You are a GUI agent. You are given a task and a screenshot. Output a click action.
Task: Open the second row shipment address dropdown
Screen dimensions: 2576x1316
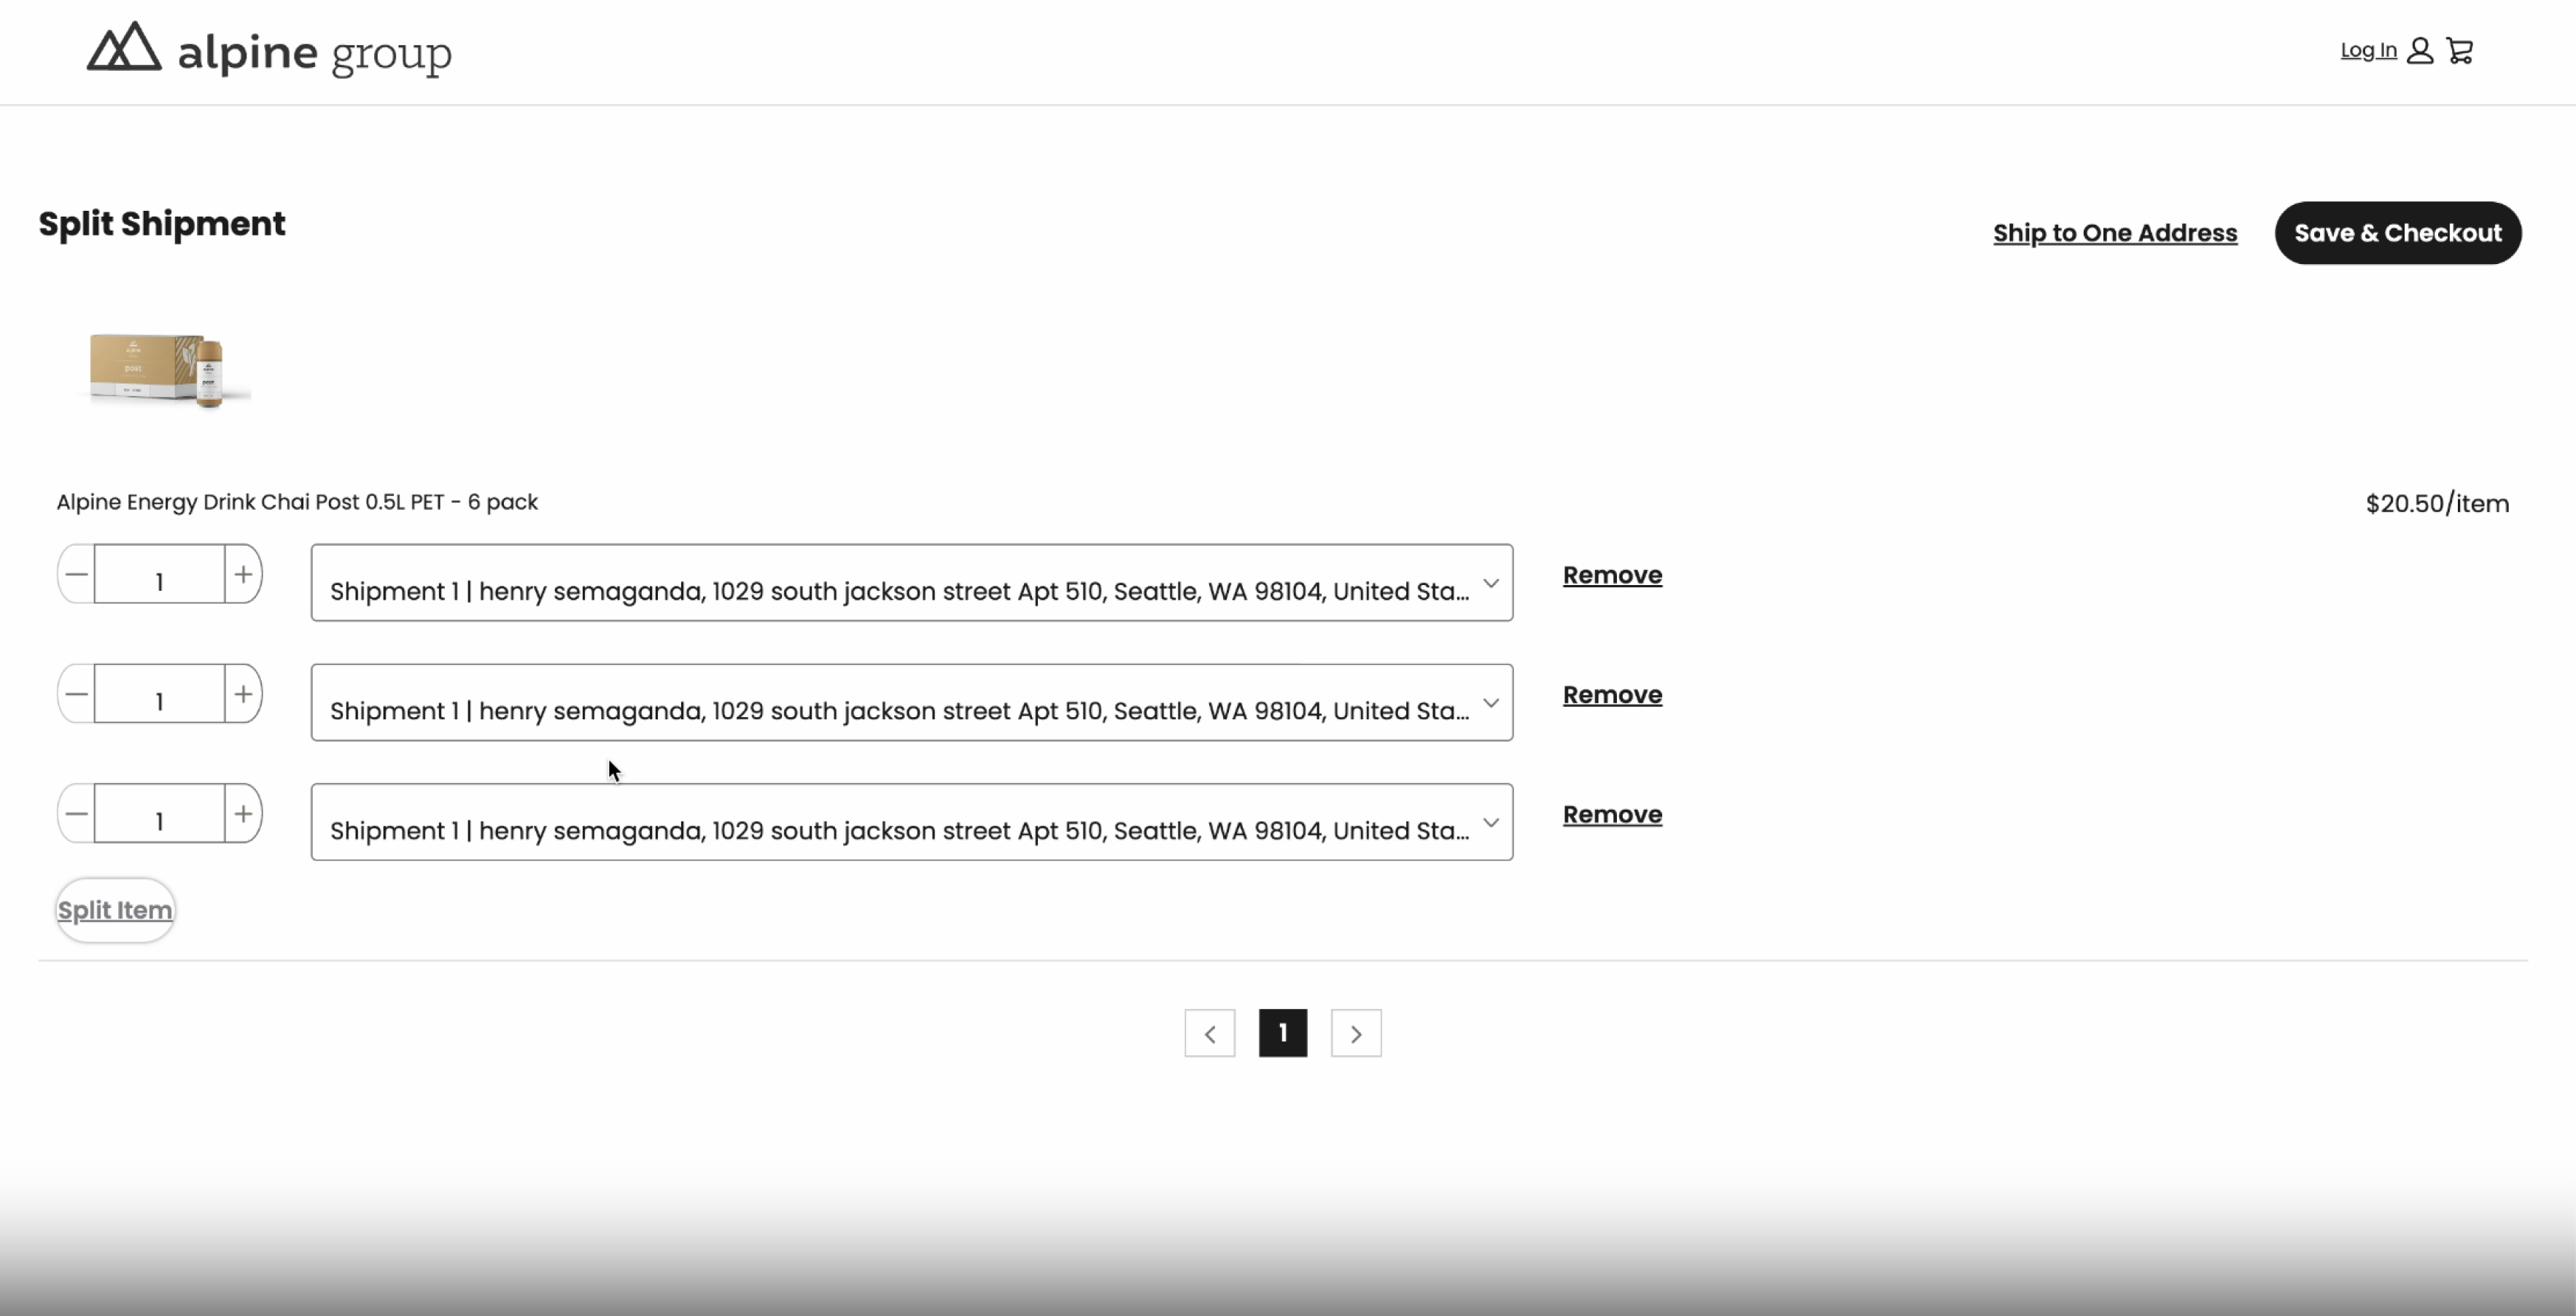pyautogui.click(x=912, y=703)
